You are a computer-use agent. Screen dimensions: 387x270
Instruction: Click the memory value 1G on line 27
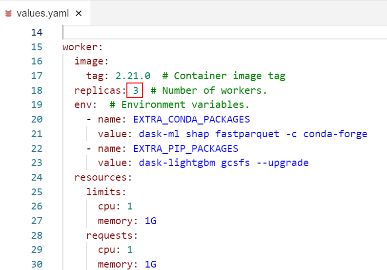pos(150,221)
